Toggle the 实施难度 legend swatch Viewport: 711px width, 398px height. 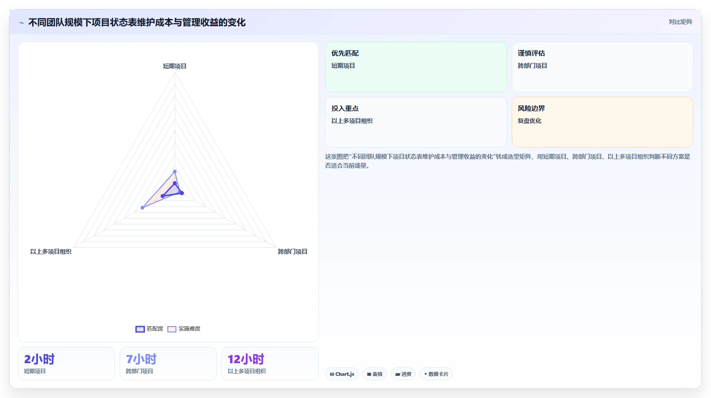pyautogui.click(x=172, y=329)
